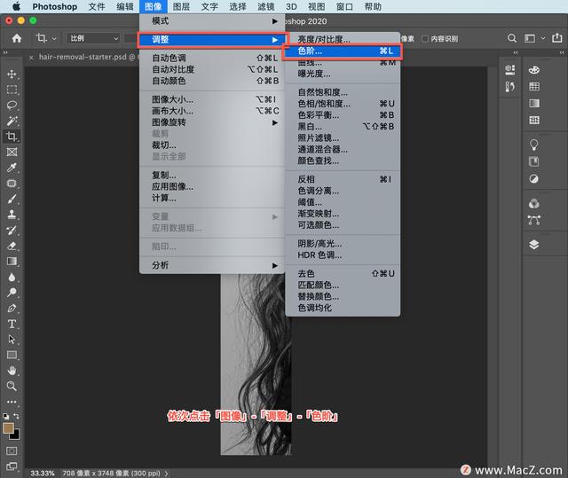Select the Pen tool
Viewport: 568px width, 478px height.
[x=12, y=309]
